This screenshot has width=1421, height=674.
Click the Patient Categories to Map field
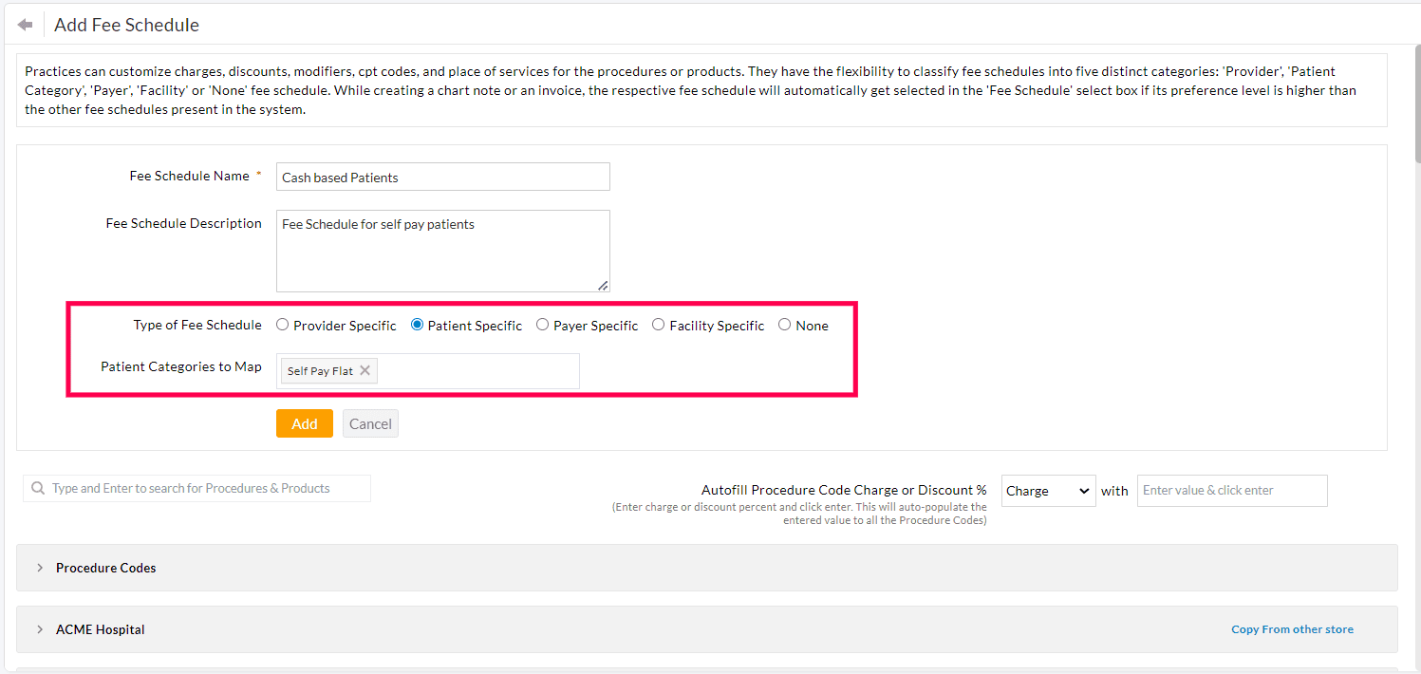(475, 370)
